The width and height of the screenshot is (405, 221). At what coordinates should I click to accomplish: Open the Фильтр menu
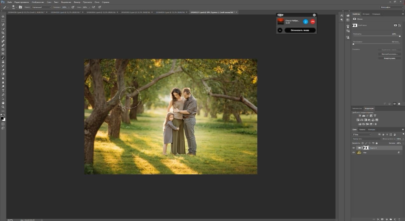77,2
